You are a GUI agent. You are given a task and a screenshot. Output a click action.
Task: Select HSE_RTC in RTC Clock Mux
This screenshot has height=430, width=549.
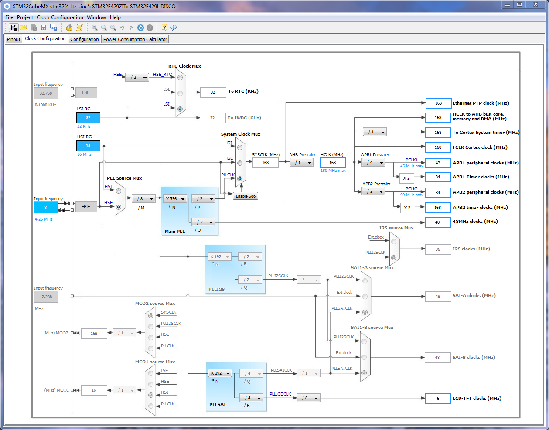click(180, 78)
